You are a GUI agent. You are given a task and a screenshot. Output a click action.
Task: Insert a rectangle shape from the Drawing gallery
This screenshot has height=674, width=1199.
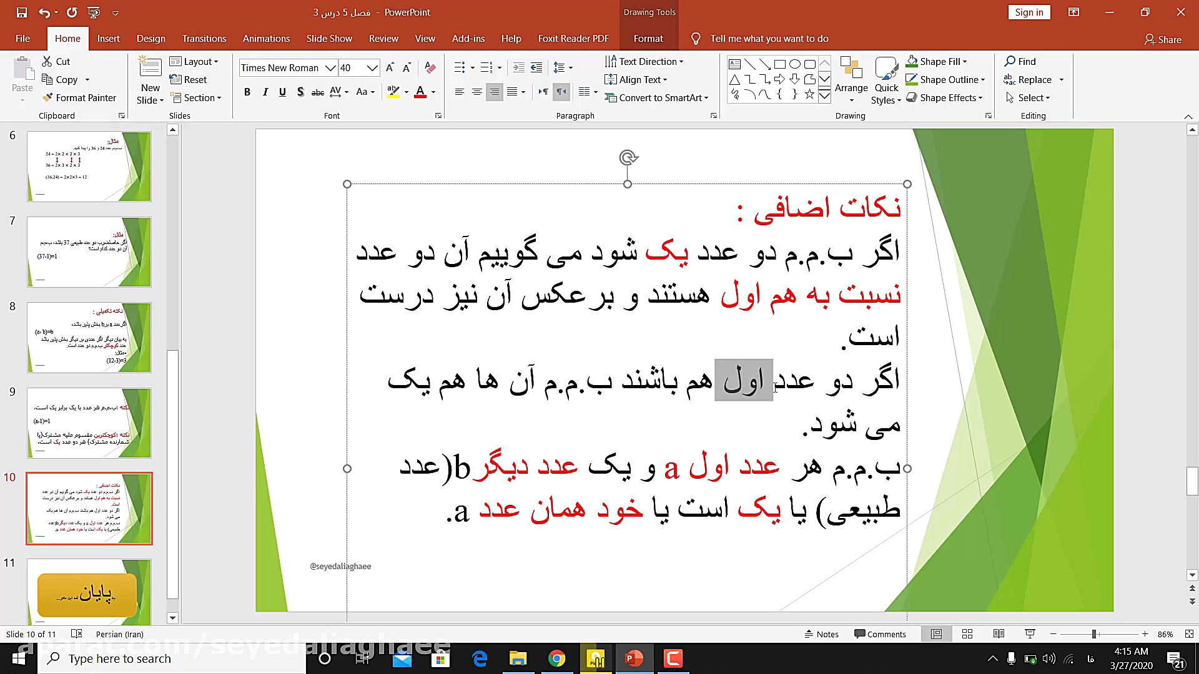pyautogui.click(x=779, y=63)
